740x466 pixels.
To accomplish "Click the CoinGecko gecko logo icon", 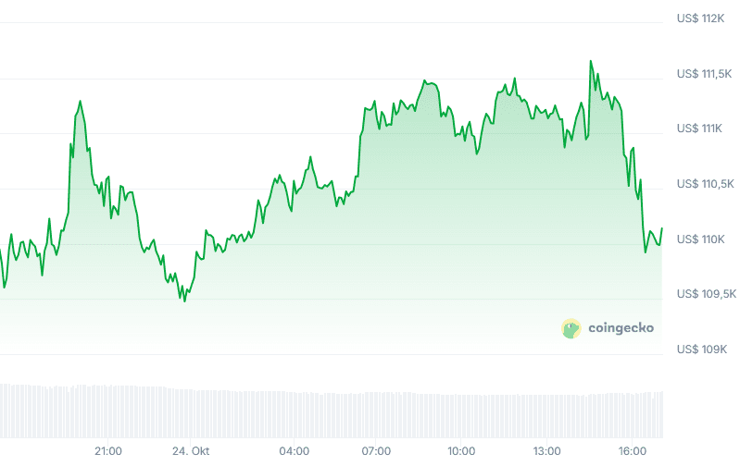I will [x=571, y=327].
